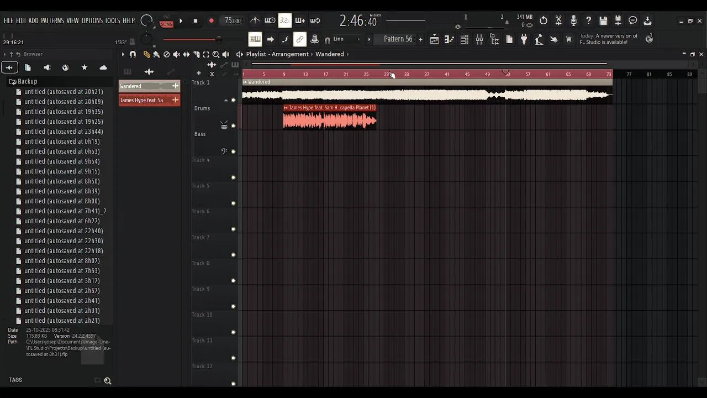Mute Track 1 with its green dot

pos(233,100)
